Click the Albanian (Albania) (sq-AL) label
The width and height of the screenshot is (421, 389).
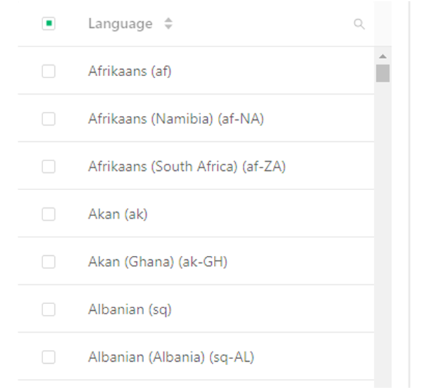point(171,357)
